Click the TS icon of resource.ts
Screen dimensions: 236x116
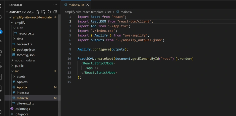point(16,33)
